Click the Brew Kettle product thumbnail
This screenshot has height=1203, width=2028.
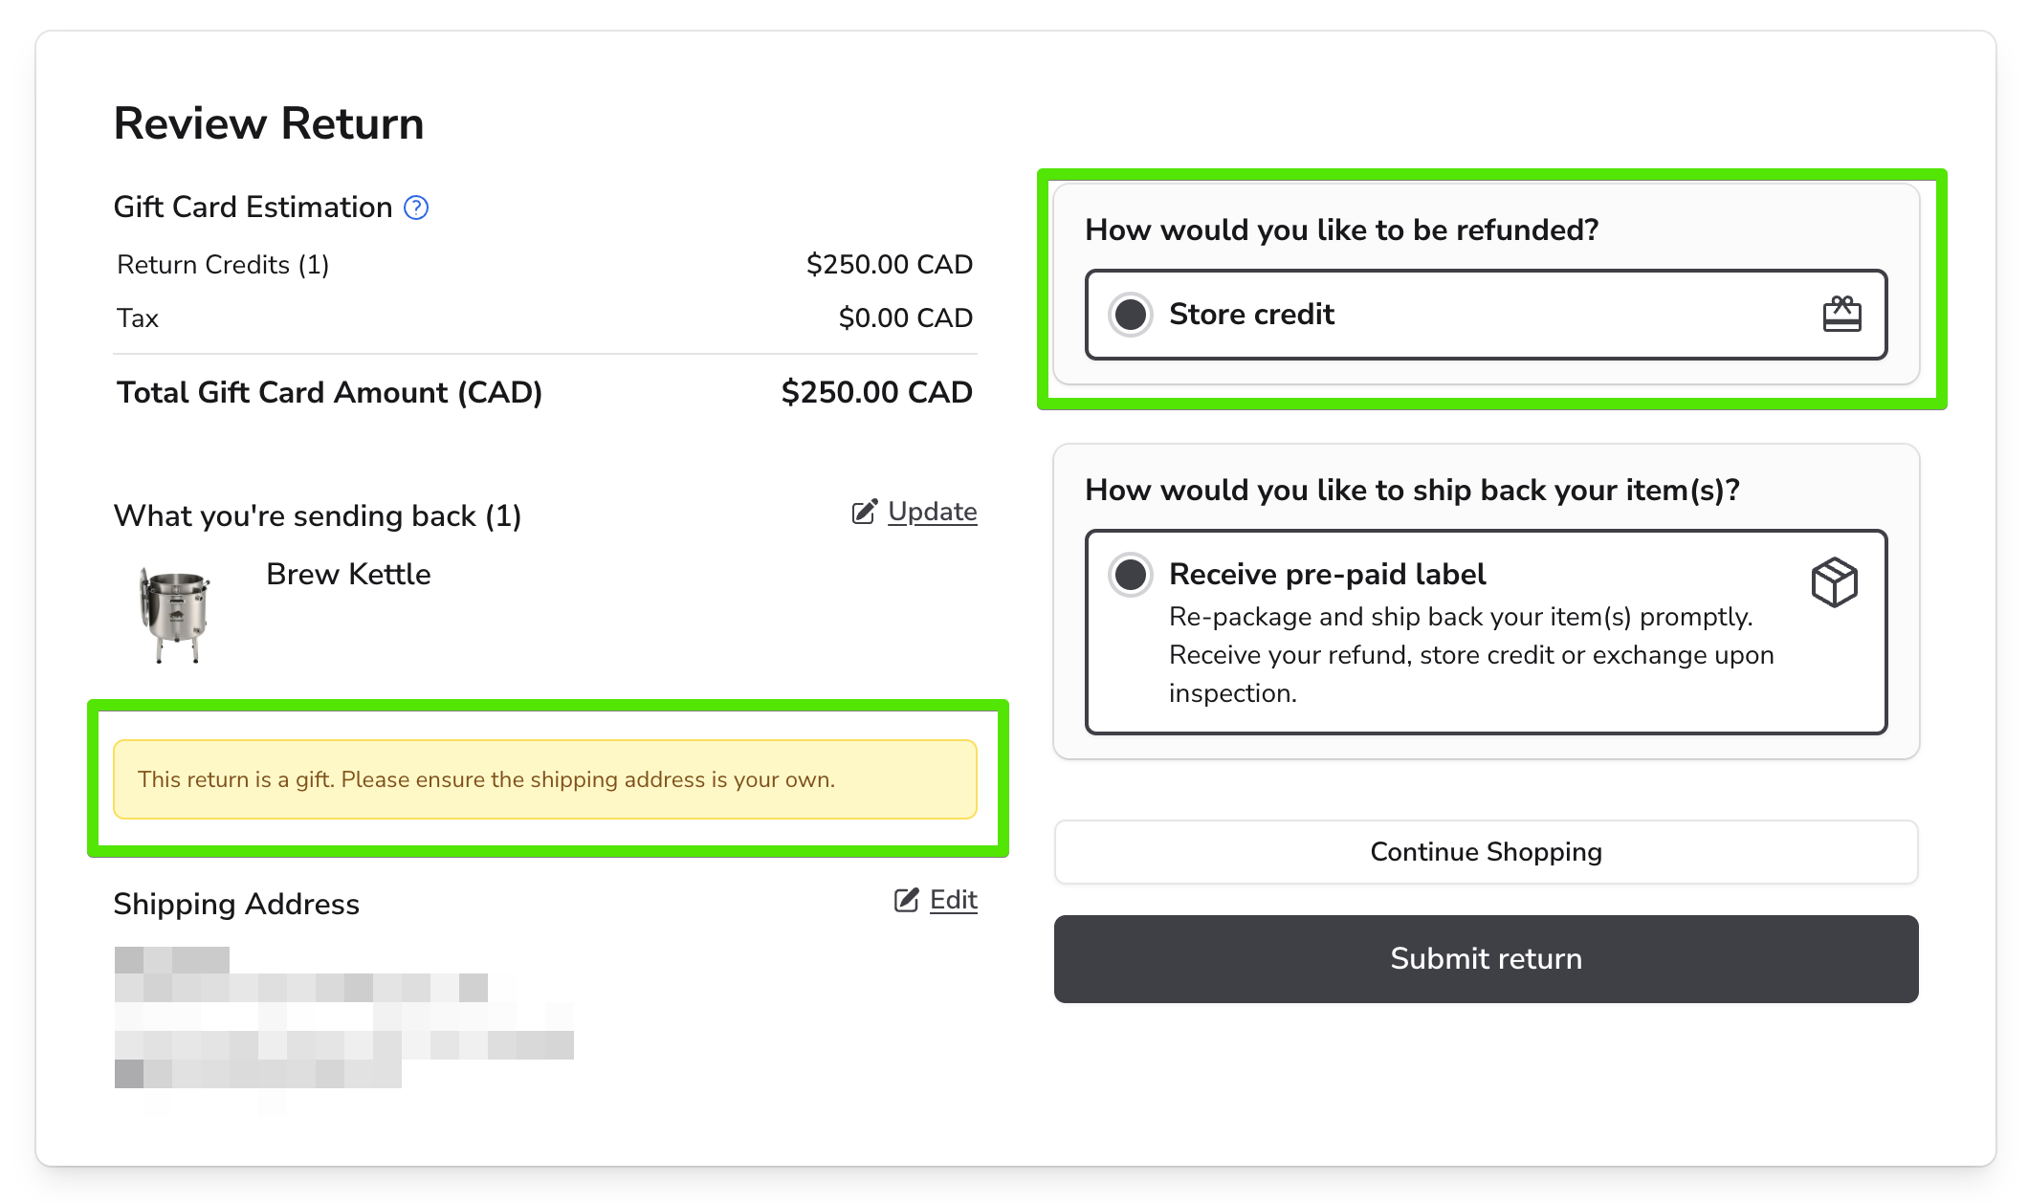tap(174, 614)
